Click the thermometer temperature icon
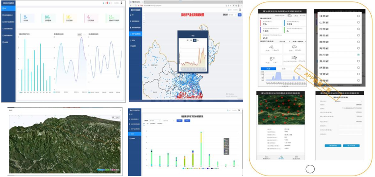The height and width of the screenshot is (177, 375). click(272, 58)
